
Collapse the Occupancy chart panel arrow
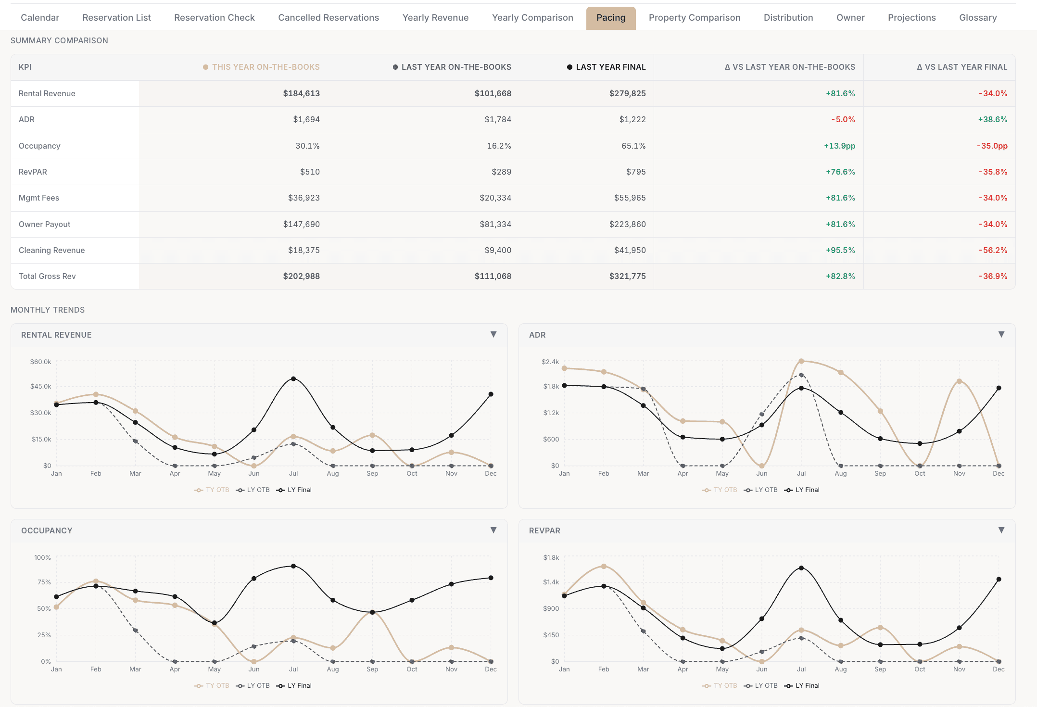coord(493,530)
